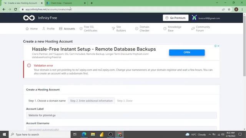Open the Profile nav item
The width and height of the screenshot is (246, 138).
coord(48,29)
